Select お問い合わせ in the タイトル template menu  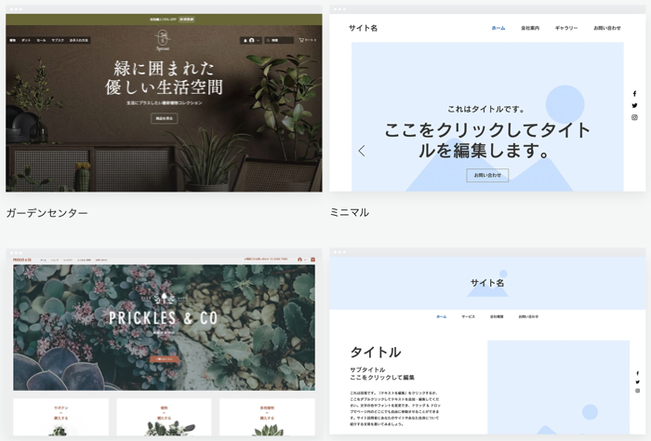pos(528,316)
